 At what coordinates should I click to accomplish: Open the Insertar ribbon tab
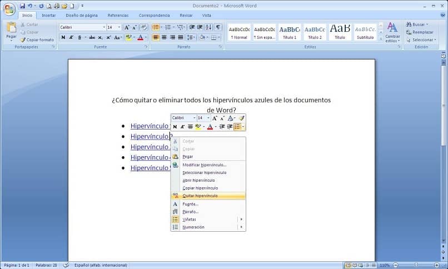48,16
